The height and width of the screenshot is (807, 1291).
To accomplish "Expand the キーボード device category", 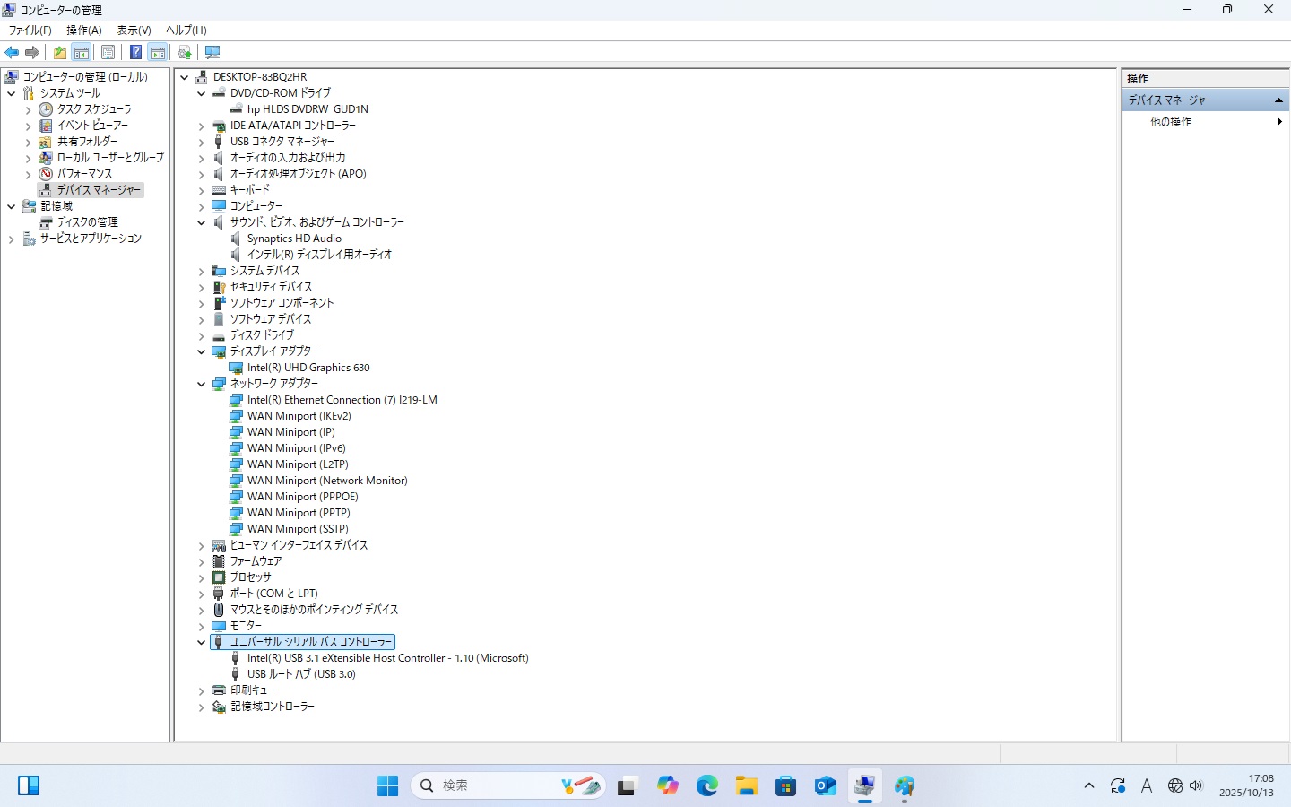I will pyautogui.click(x=202, y=191).
